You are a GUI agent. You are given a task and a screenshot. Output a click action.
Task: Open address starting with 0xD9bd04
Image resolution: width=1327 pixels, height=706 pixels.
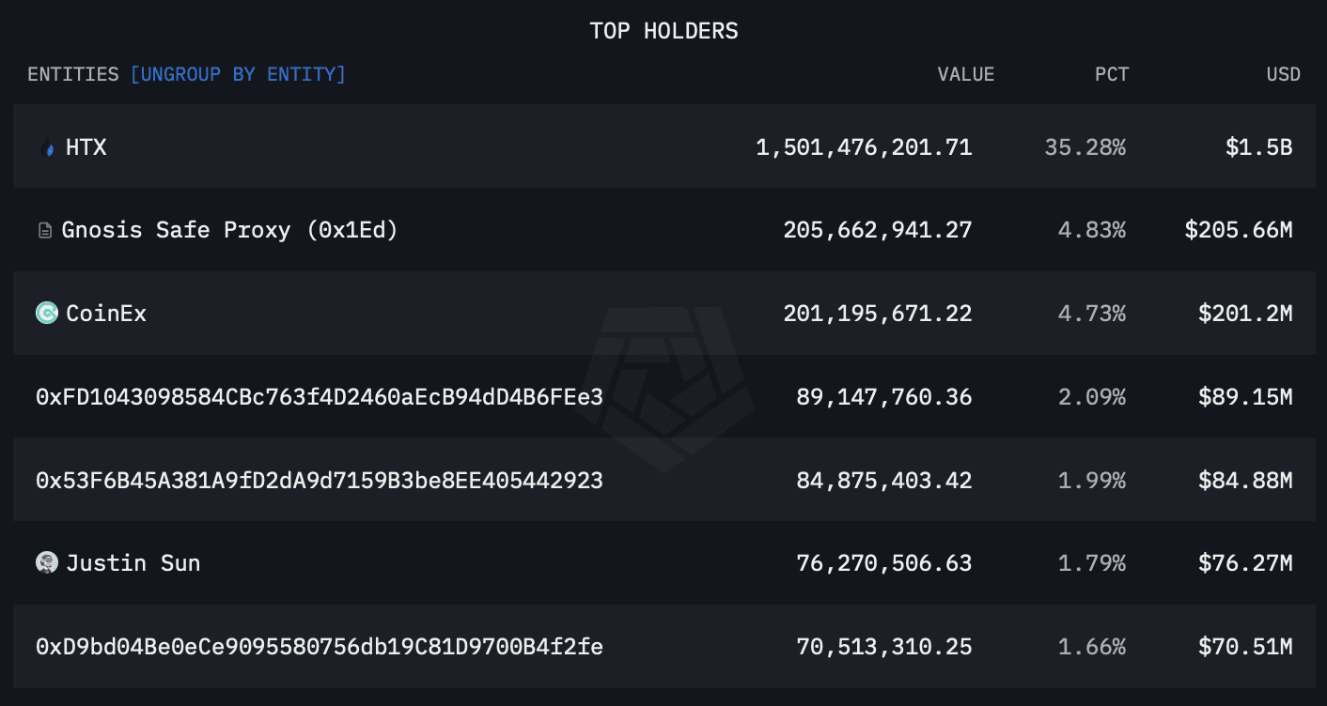pyautogui.click(x=320, y=647)
